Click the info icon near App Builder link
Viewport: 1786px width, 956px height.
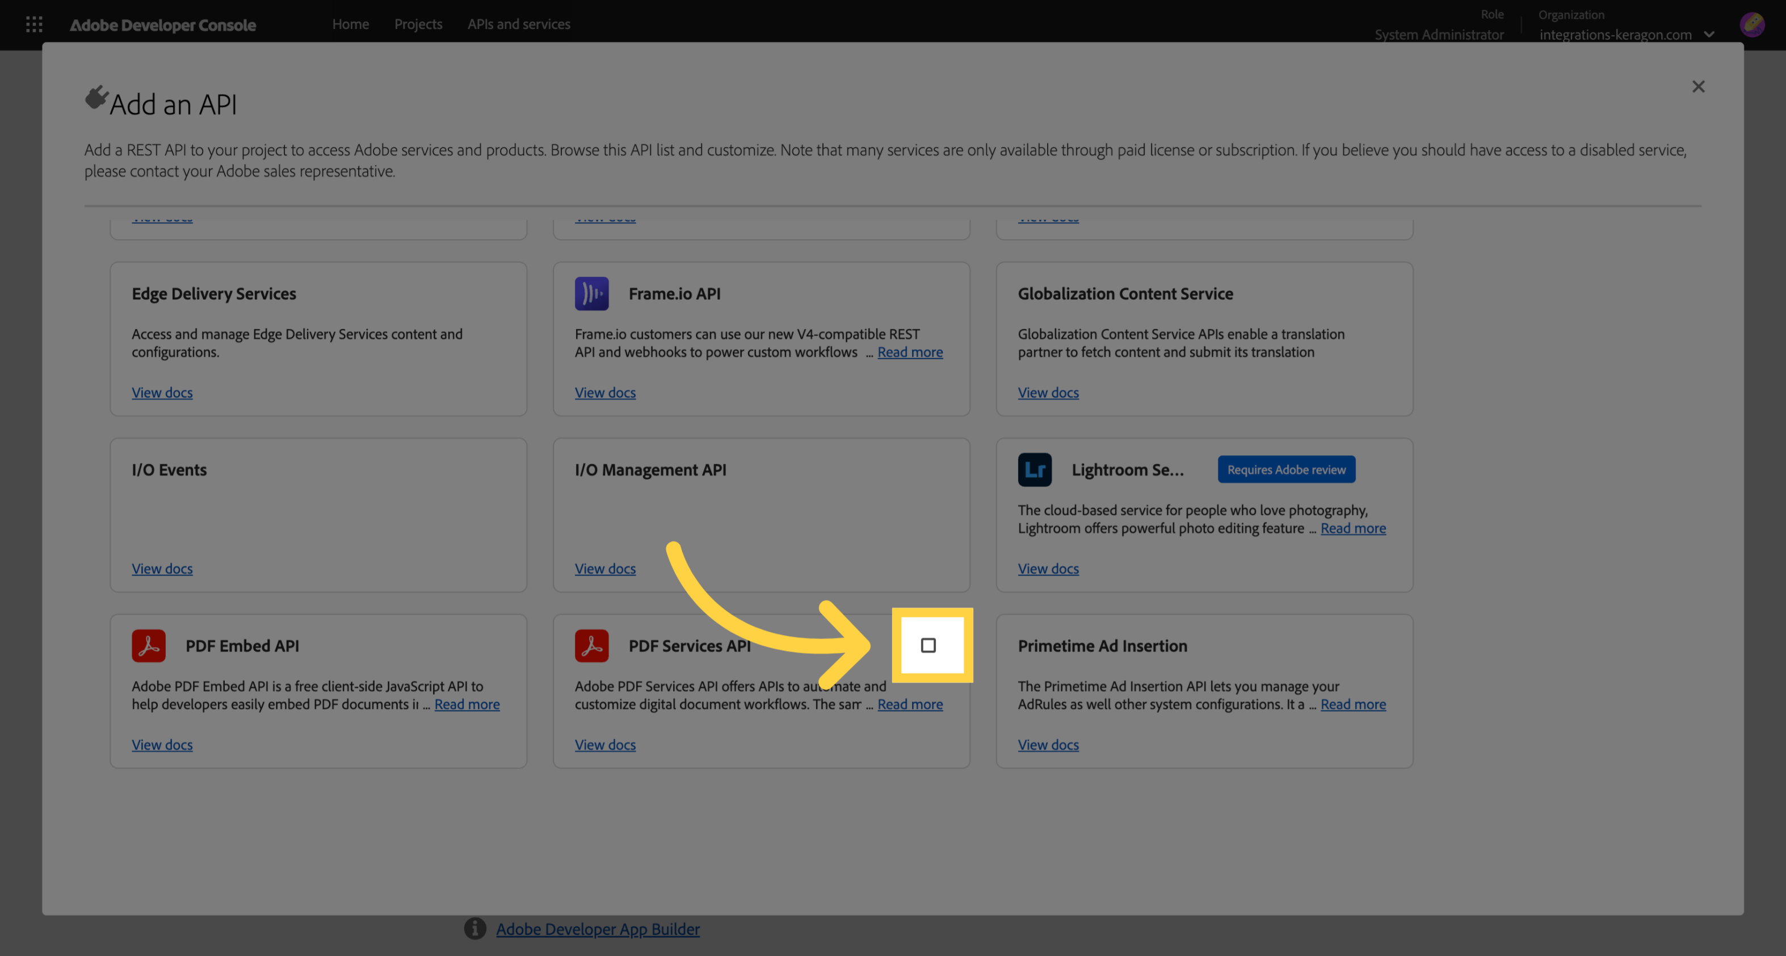475,928
